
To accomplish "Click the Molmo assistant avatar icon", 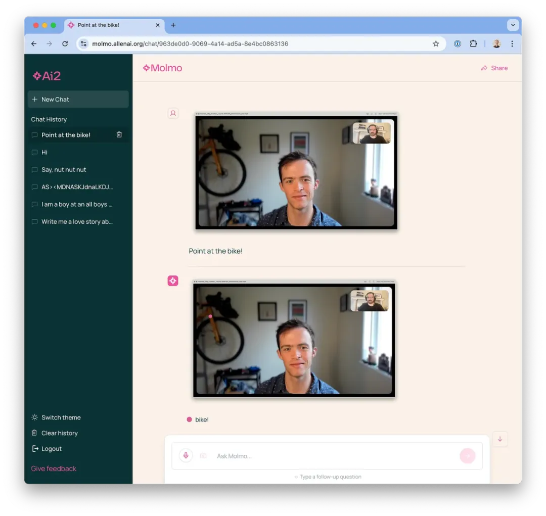I will click(173, 280).
